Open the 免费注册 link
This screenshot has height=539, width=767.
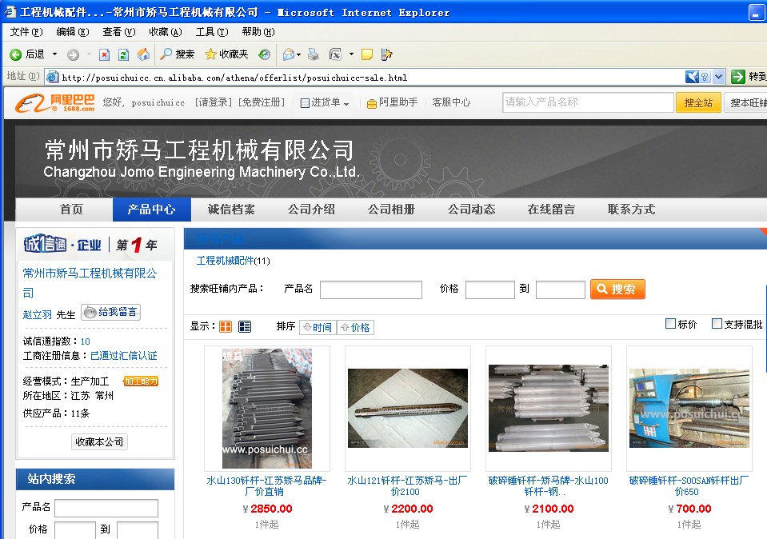point(262,102)
